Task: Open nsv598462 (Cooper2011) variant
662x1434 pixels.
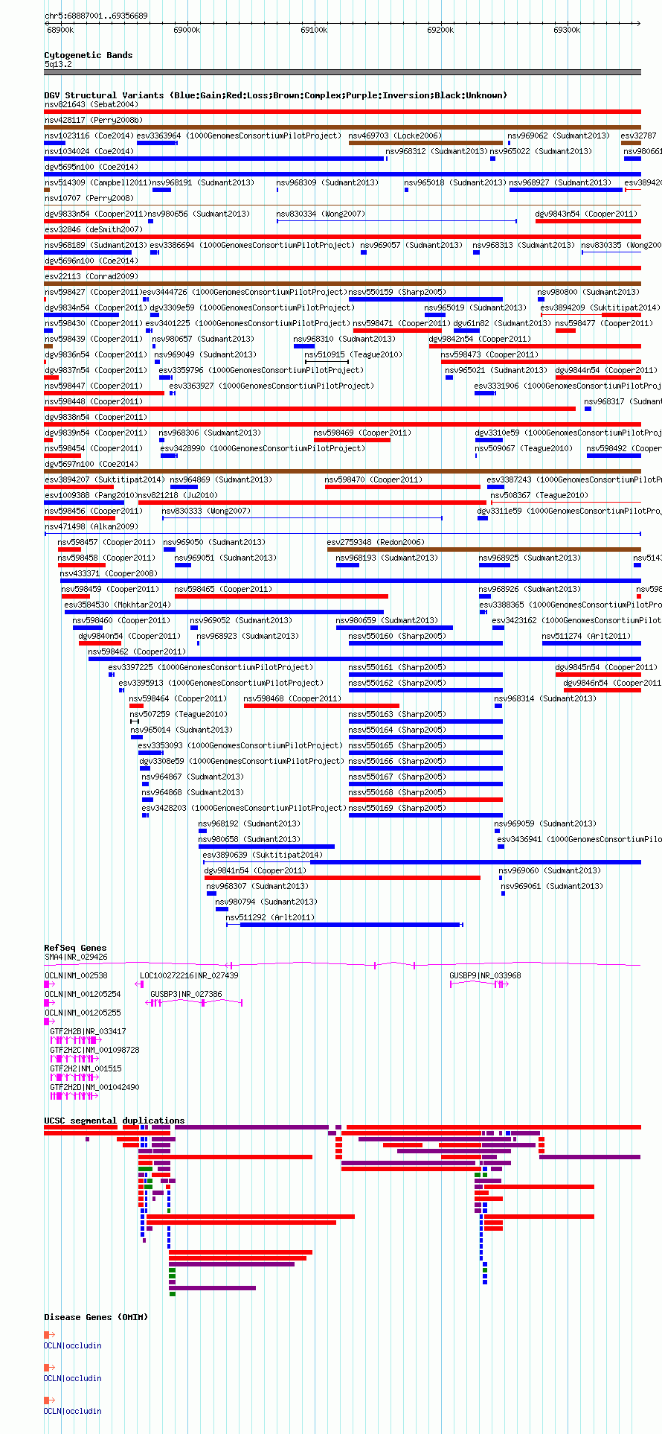Action: [137, 651]
